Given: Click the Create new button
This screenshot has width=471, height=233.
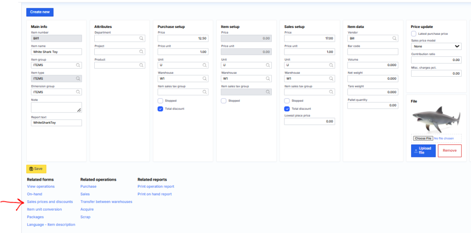Looking at the screenshot, I should pos(40,12).
